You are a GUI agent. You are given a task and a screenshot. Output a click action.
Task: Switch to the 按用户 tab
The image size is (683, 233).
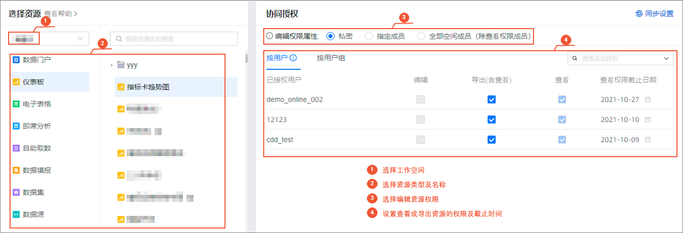[x=277, y=58]
